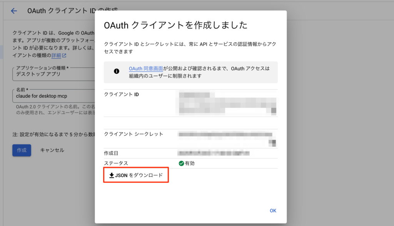
Task: Click the info icon in the consent notice
Action: tap(116, 71)
